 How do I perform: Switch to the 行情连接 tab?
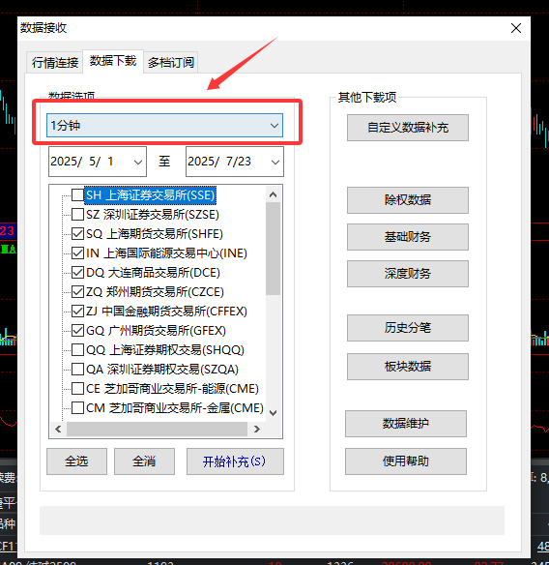click(55, 62)
